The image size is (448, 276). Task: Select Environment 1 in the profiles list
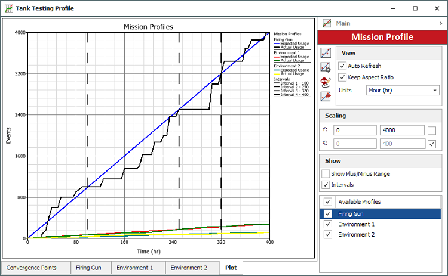pyautogui.click(x=357, y=224)
